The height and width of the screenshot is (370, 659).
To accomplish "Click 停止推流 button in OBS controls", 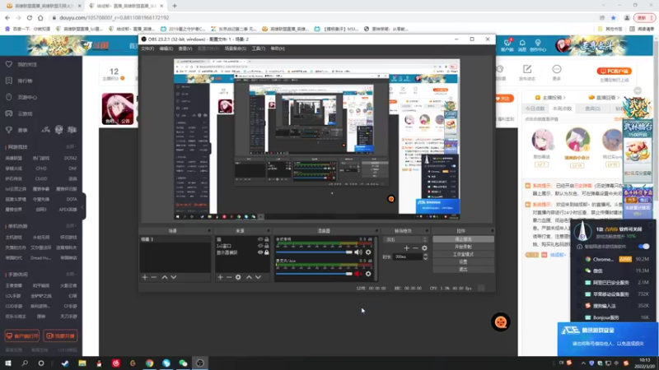I will (x=463, y=239).
